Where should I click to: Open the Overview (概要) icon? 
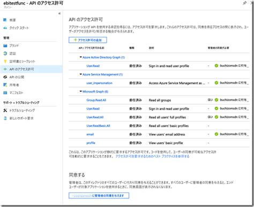point(5,20)
